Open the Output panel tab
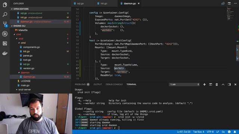This screenshot has height=134, width=239. coord(97,84)
